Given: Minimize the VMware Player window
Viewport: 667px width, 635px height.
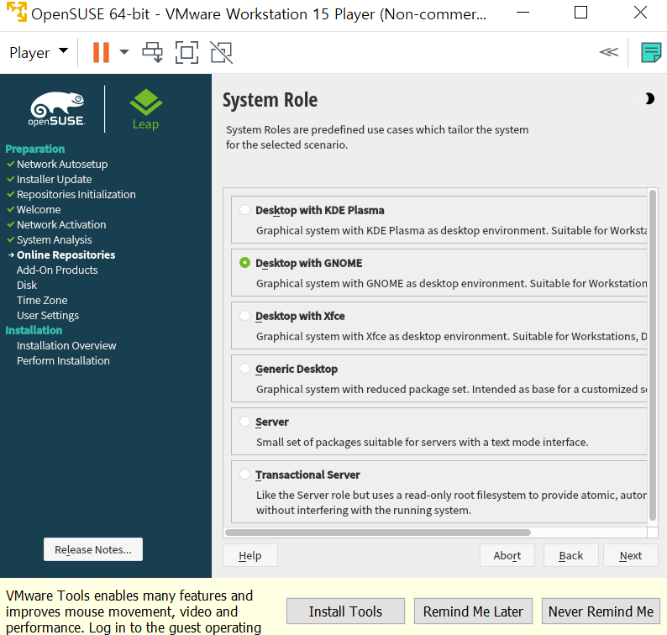Looking at the screenshot, I should coord(523,13).
